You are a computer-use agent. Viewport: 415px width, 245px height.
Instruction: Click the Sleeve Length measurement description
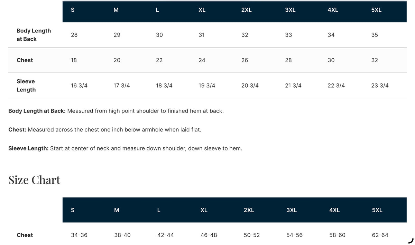tap(125, 148)
